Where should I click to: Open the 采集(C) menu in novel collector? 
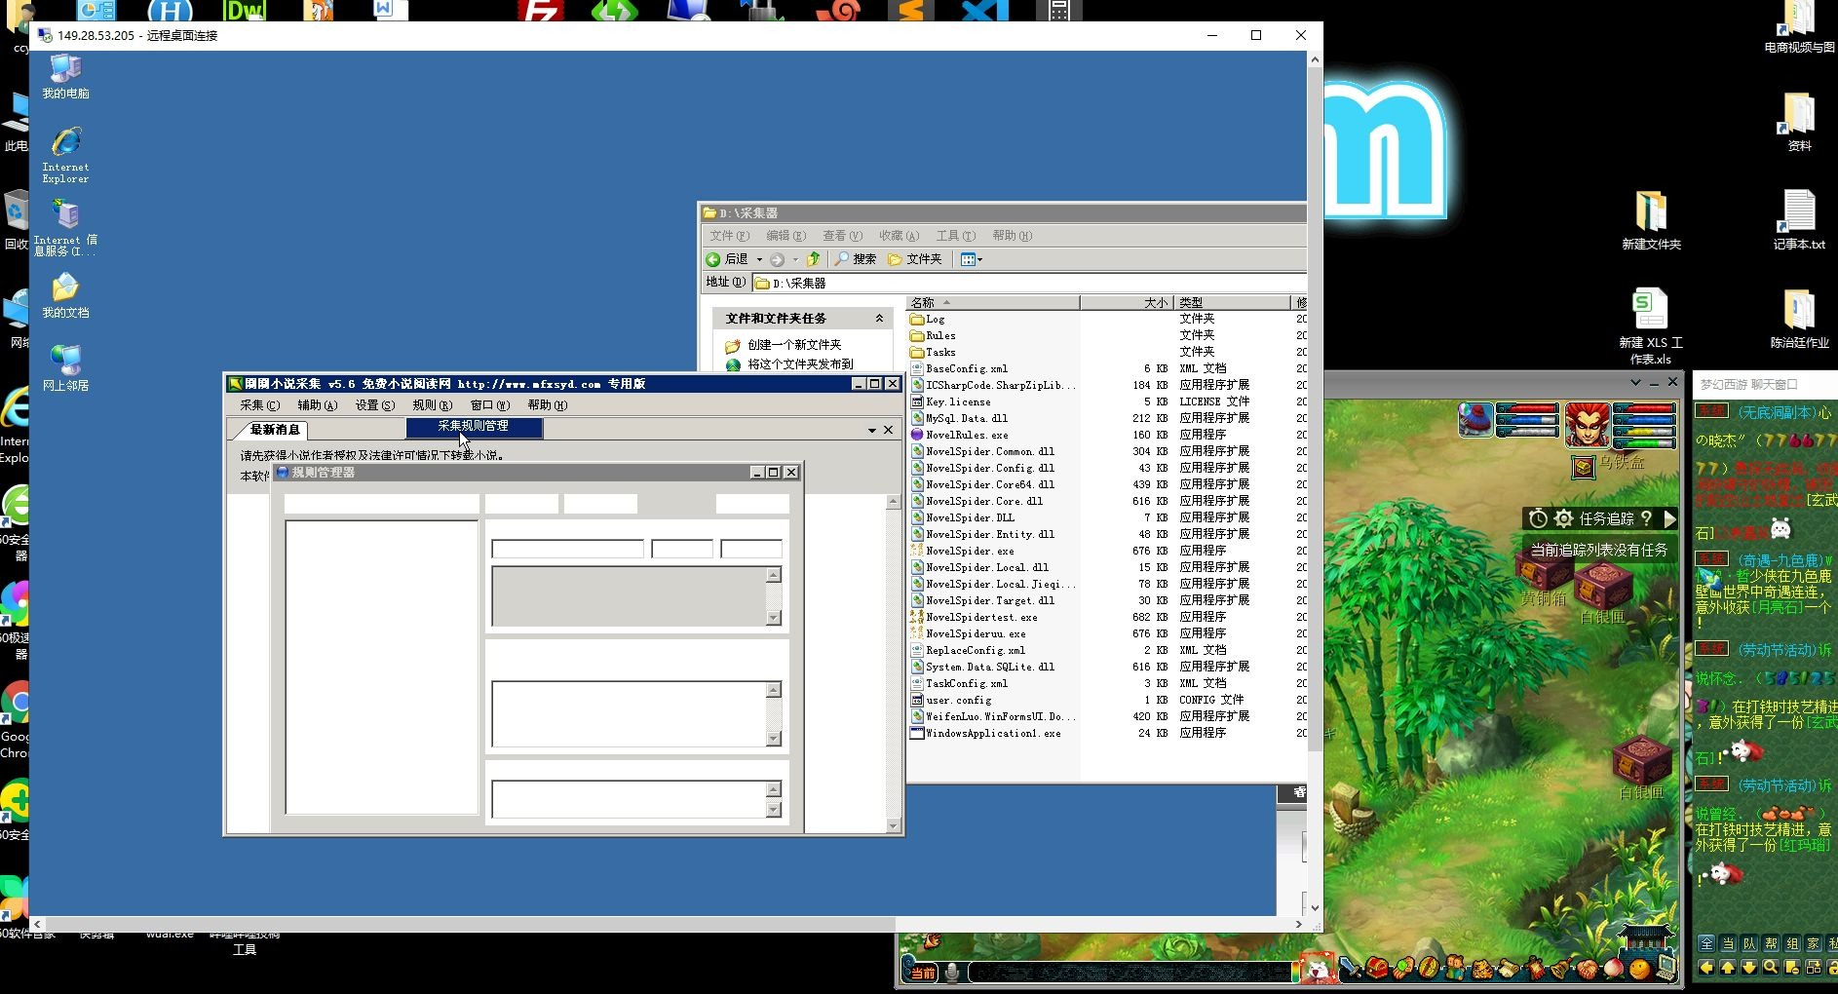click(259, 405)
